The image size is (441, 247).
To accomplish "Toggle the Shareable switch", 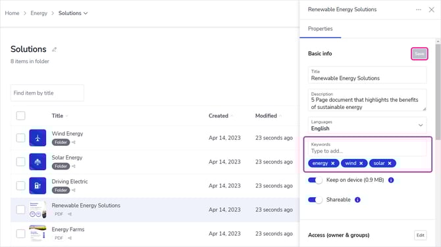I will [x=315, y=200].
